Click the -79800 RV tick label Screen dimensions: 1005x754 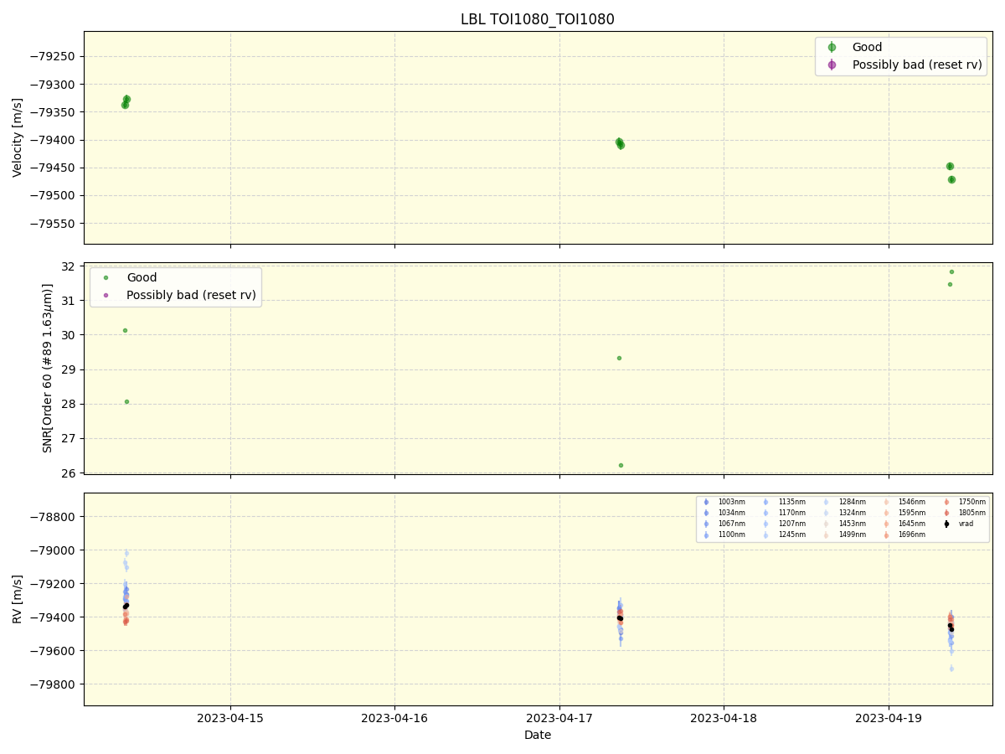[52, 684]
